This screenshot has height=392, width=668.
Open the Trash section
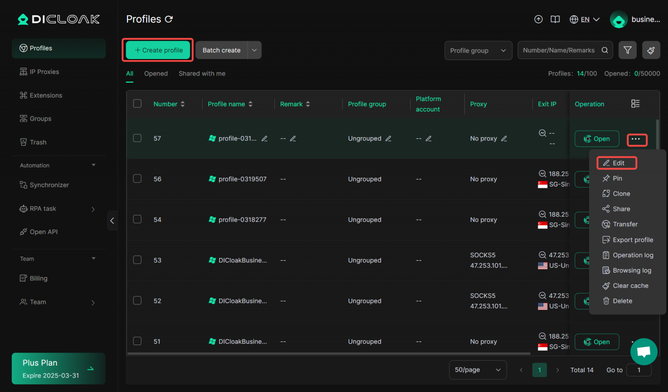click(38, 142)
